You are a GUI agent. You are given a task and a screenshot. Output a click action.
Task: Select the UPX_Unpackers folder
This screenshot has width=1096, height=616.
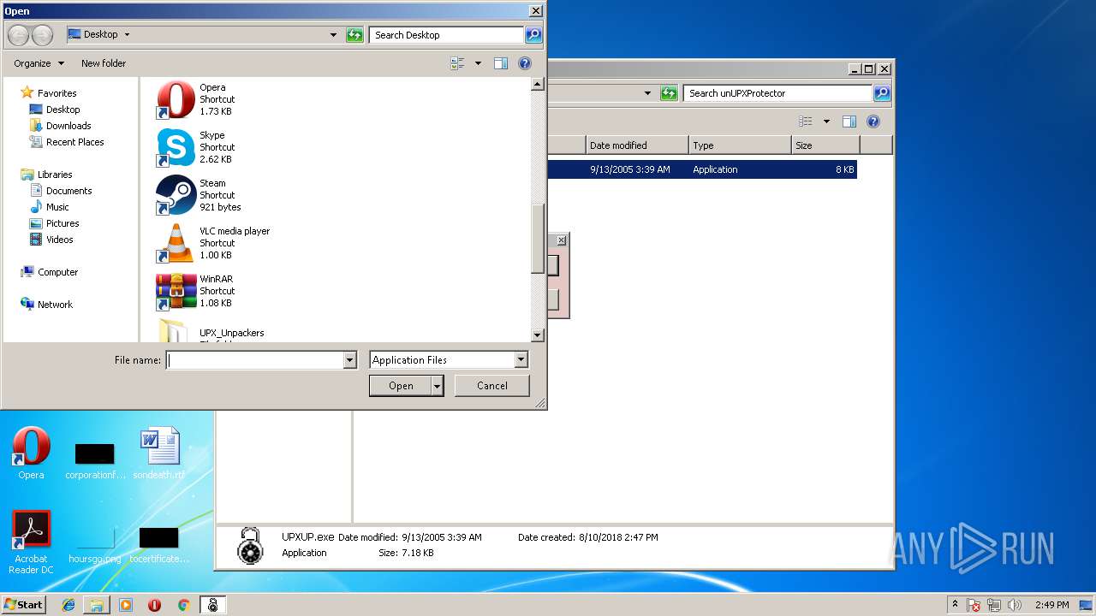tap(211, 332)
